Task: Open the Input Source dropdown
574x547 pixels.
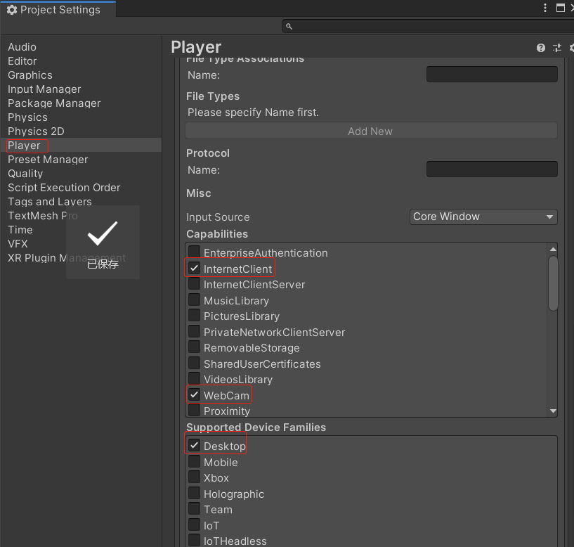Action: [x=483, y=217]
